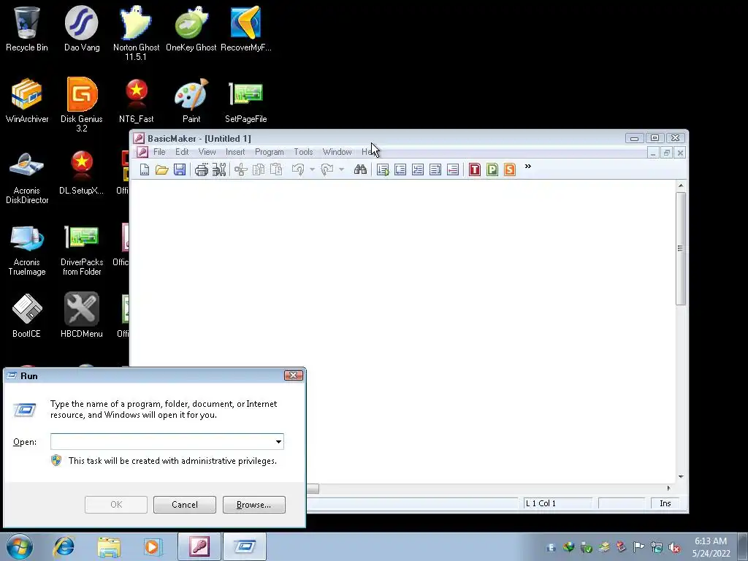748x561 pixels.
Task: Open BasicMaker document control menu icon
Action: pyautogui.click(x=142, y=152)
